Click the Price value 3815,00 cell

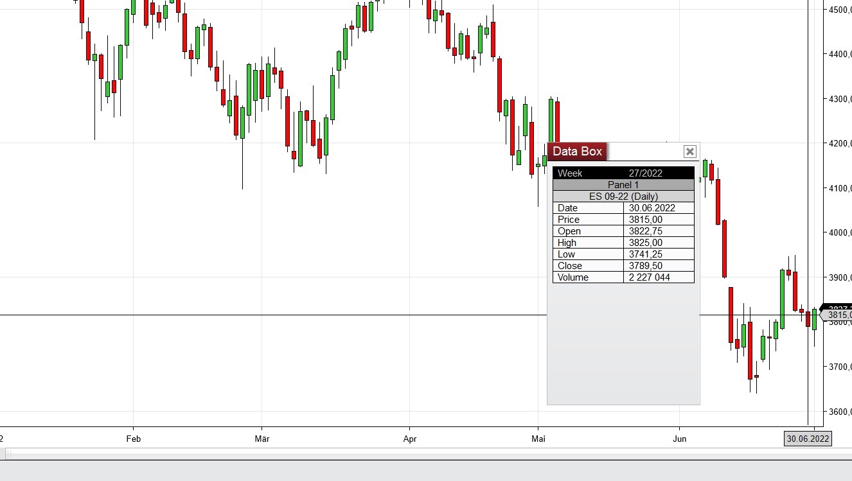tap(658, 220)
